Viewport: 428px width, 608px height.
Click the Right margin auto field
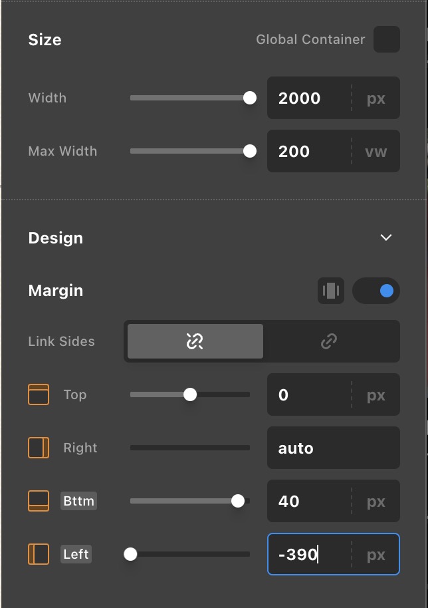333,448
